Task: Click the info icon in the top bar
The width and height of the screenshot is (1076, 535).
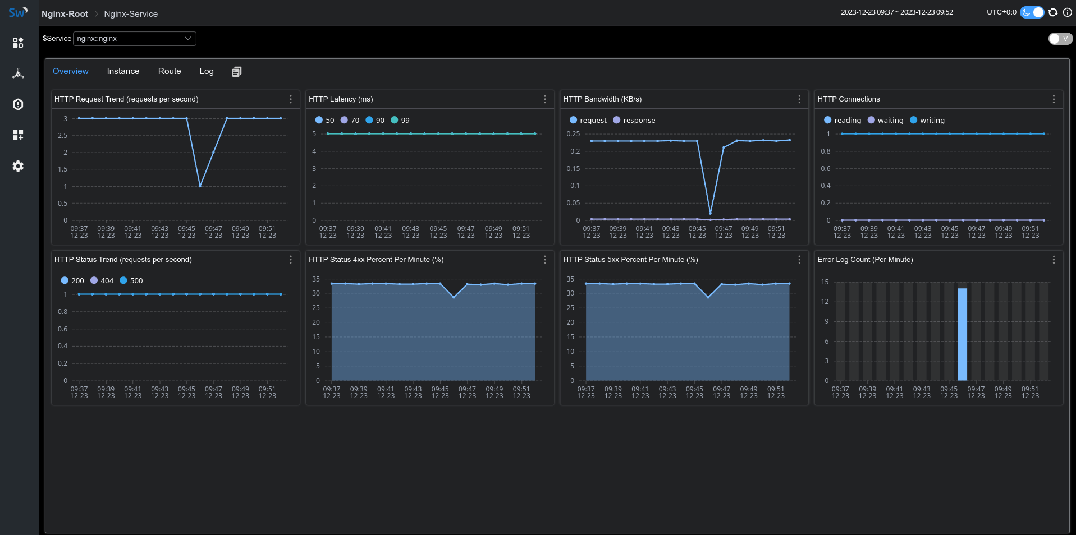Action: point(1068,12)
